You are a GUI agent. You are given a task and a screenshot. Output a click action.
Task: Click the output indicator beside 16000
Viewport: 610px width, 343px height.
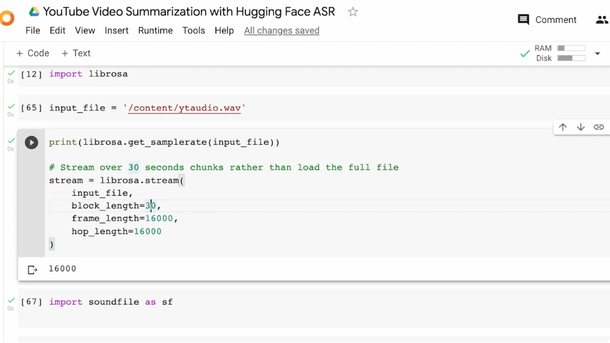pos(32,270)
